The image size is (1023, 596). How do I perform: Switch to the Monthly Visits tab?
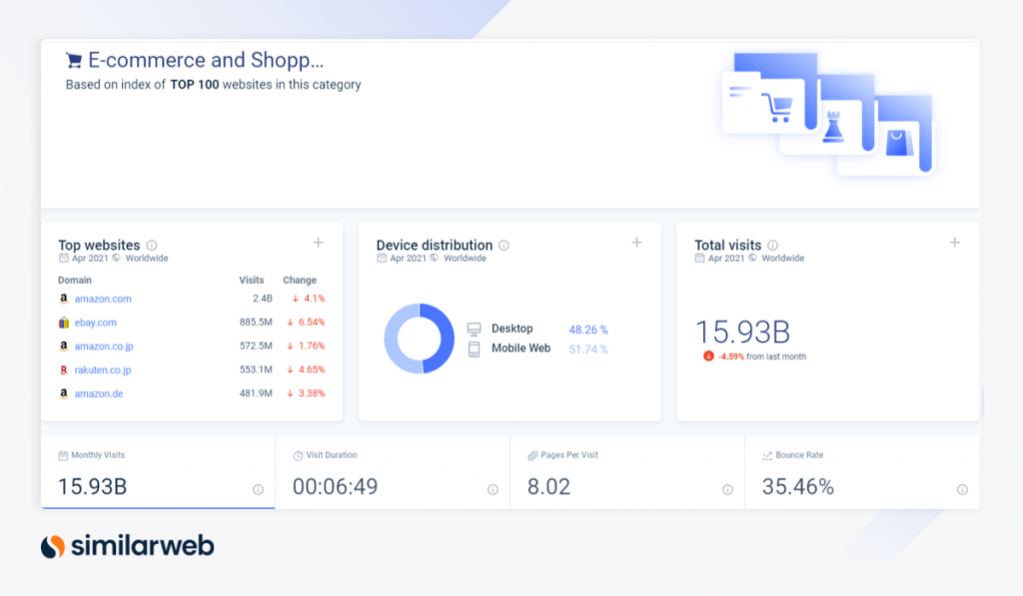coord(158,474)
